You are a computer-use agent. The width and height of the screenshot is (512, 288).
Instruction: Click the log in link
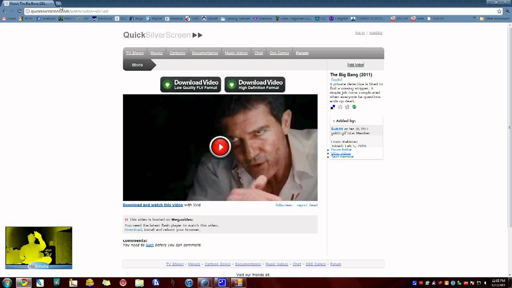[x=360, y=33]
